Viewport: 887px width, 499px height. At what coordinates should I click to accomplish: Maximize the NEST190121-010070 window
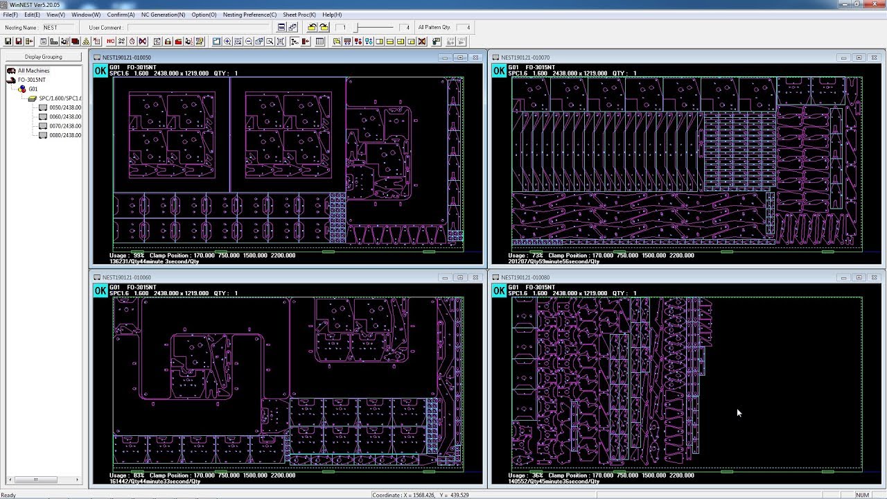tap(859, 58)
